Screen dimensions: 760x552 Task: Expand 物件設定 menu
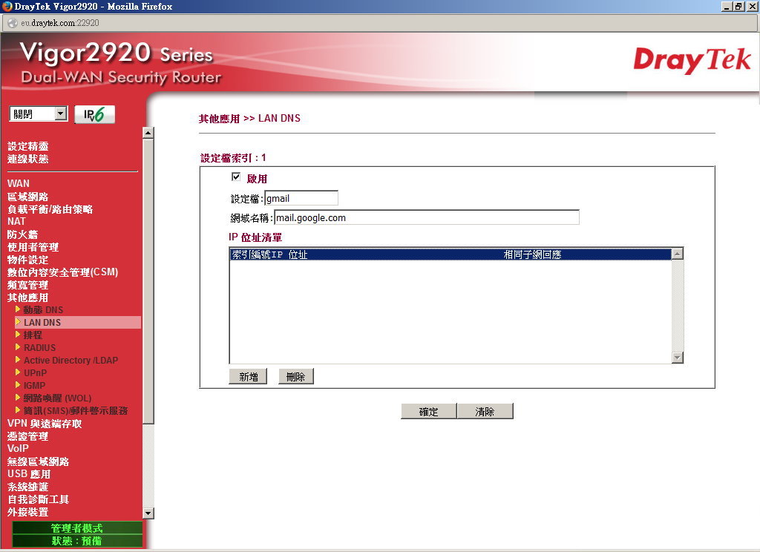point(28,259)
